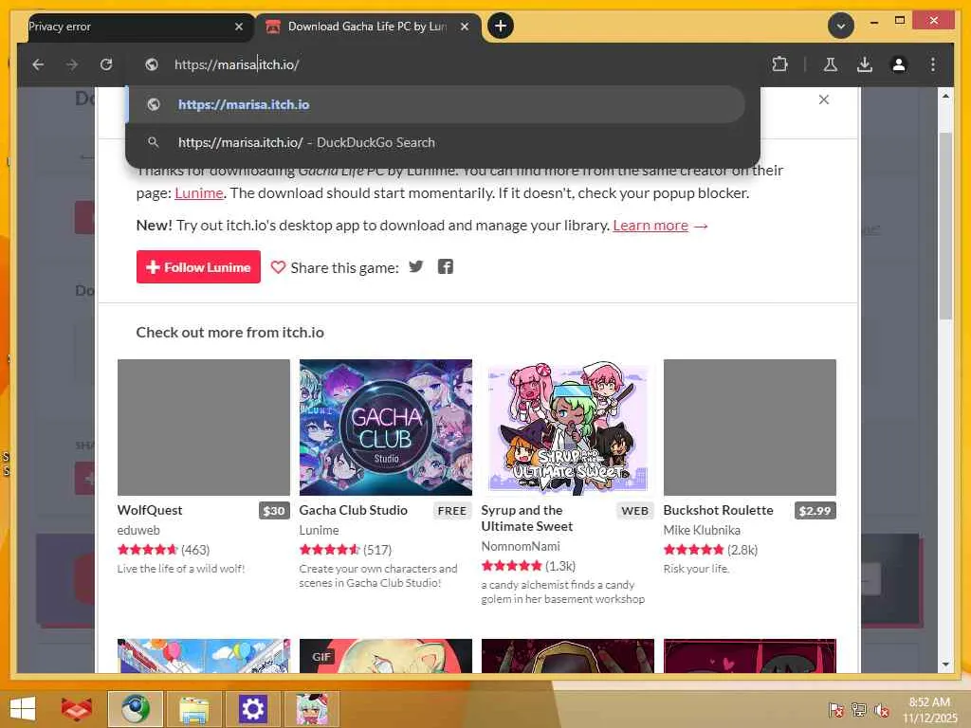Click the Follow Lunime button
This screenshot has width=971, height=728.
[198, 266]
